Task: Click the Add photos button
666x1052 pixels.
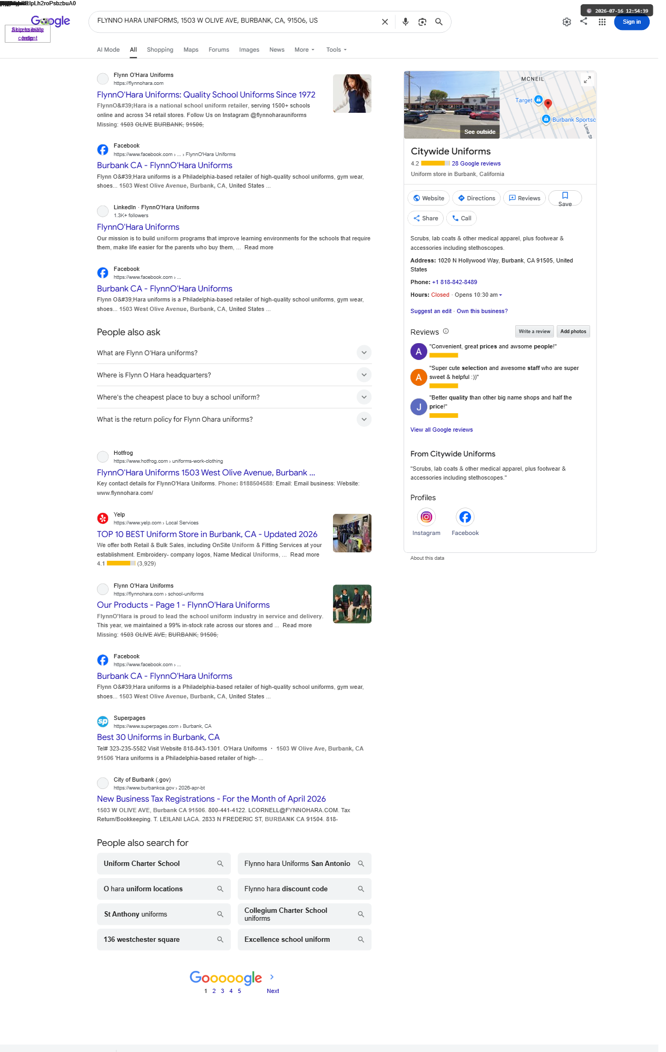Action: pyautogui.click(x=573, y=332)
